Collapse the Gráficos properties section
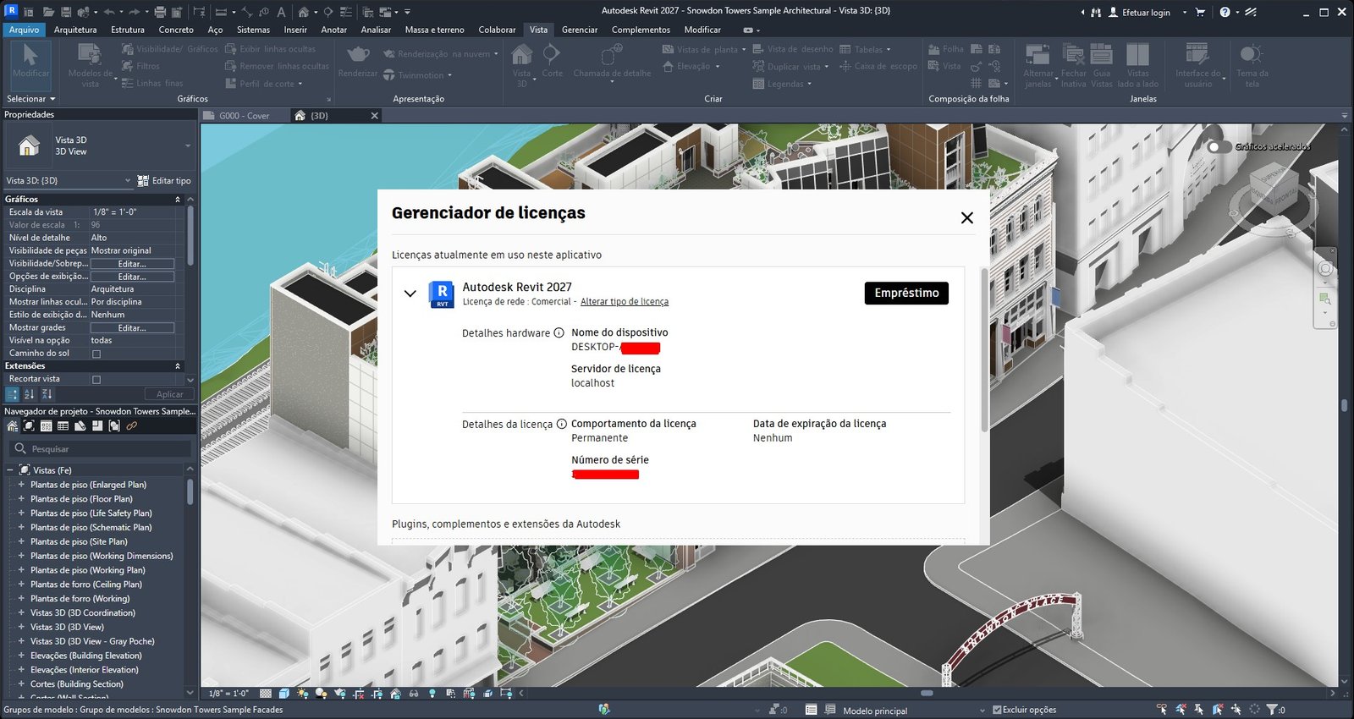The width and height of the screenshot is (1354, 719). pos(178,200)
